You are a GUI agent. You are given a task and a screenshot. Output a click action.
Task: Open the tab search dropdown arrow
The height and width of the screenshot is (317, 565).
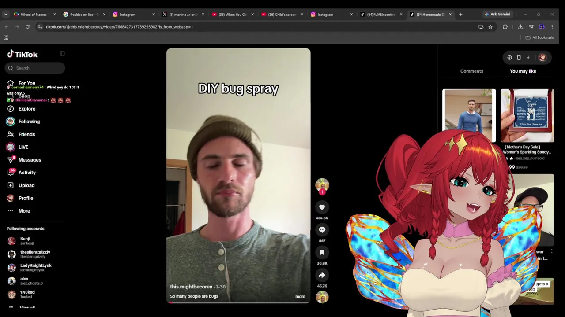(6, 15)
